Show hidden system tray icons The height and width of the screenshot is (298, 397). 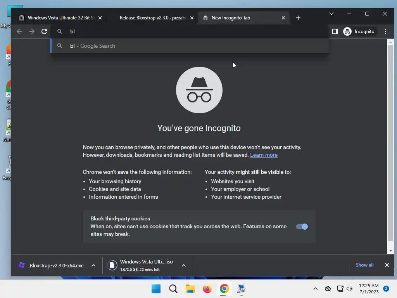[x=316, y=289]
